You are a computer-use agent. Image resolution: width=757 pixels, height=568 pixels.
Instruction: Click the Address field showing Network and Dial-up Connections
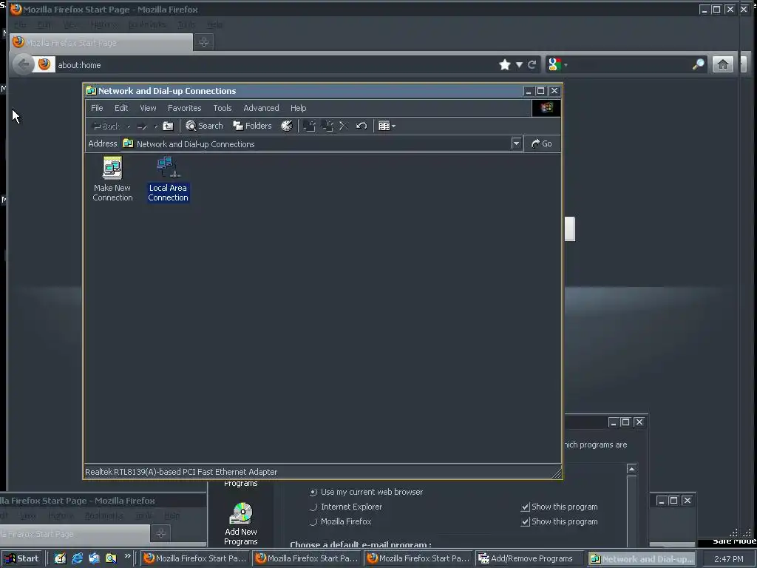(316, 144)
